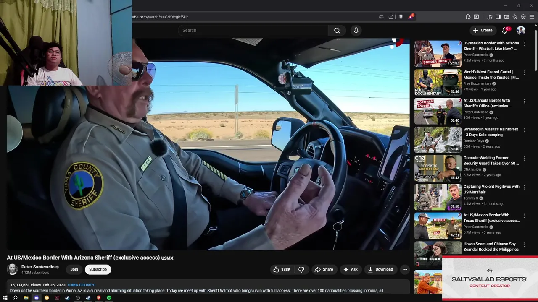Open Brave browser taskbar icon
This screenshot has height=302, width=538.
(x=98, y=298)
